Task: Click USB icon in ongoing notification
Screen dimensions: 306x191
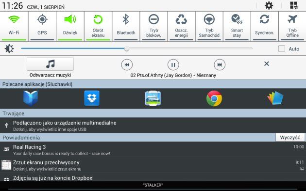Action: point(6,125)
